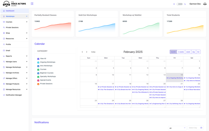Click calendar icon in Select Day field
Image resolution: width=209 pixels, height=131 pixels.
201,128
